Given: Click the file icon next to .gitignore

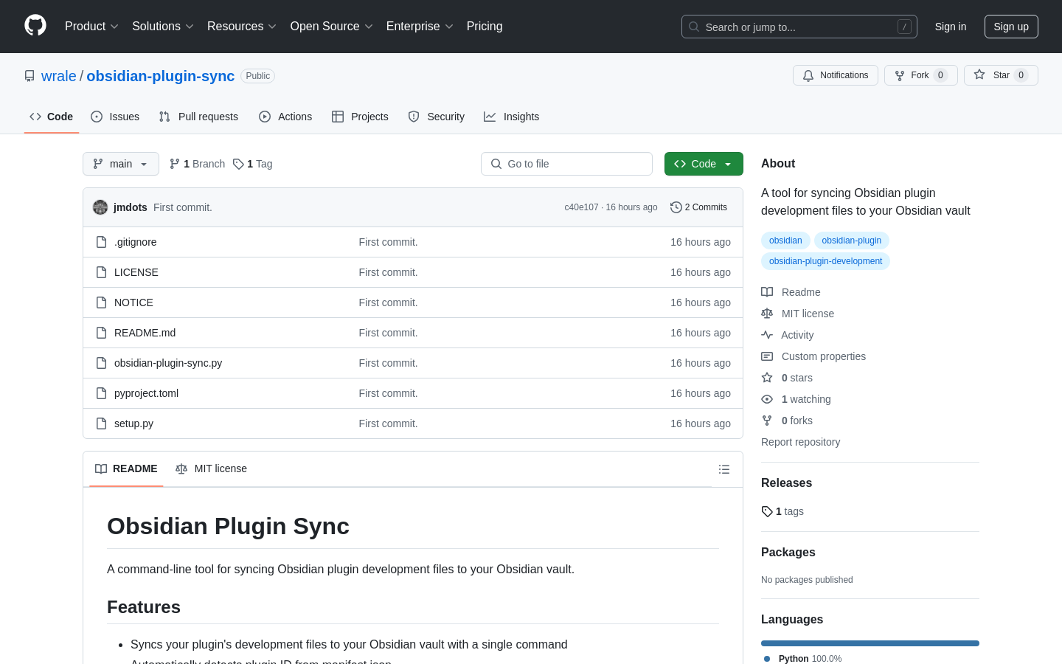Looking at the screenshot, I should tap(102, 242).
